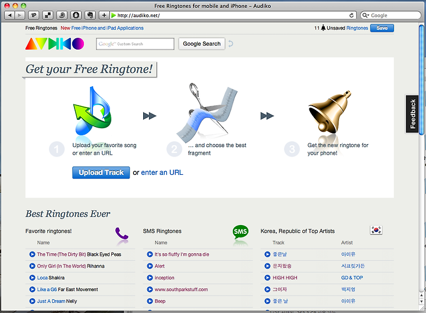Open Only Girl (In The World) link

tap(62, 266)
